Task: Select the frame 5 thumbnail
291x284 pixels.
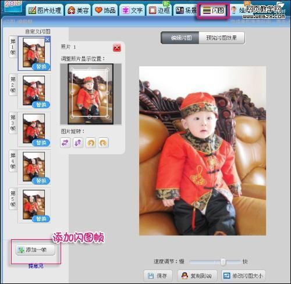Action: tap(34, 205)
